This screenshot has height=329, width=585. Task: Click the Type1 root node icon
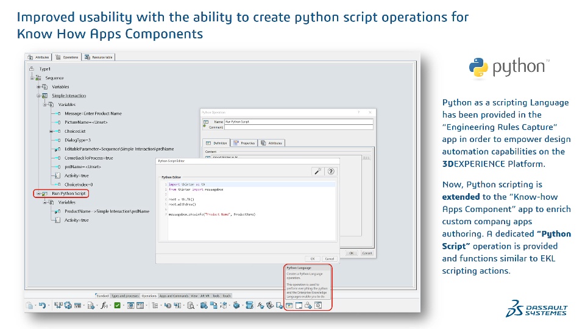tap(32, 69)
